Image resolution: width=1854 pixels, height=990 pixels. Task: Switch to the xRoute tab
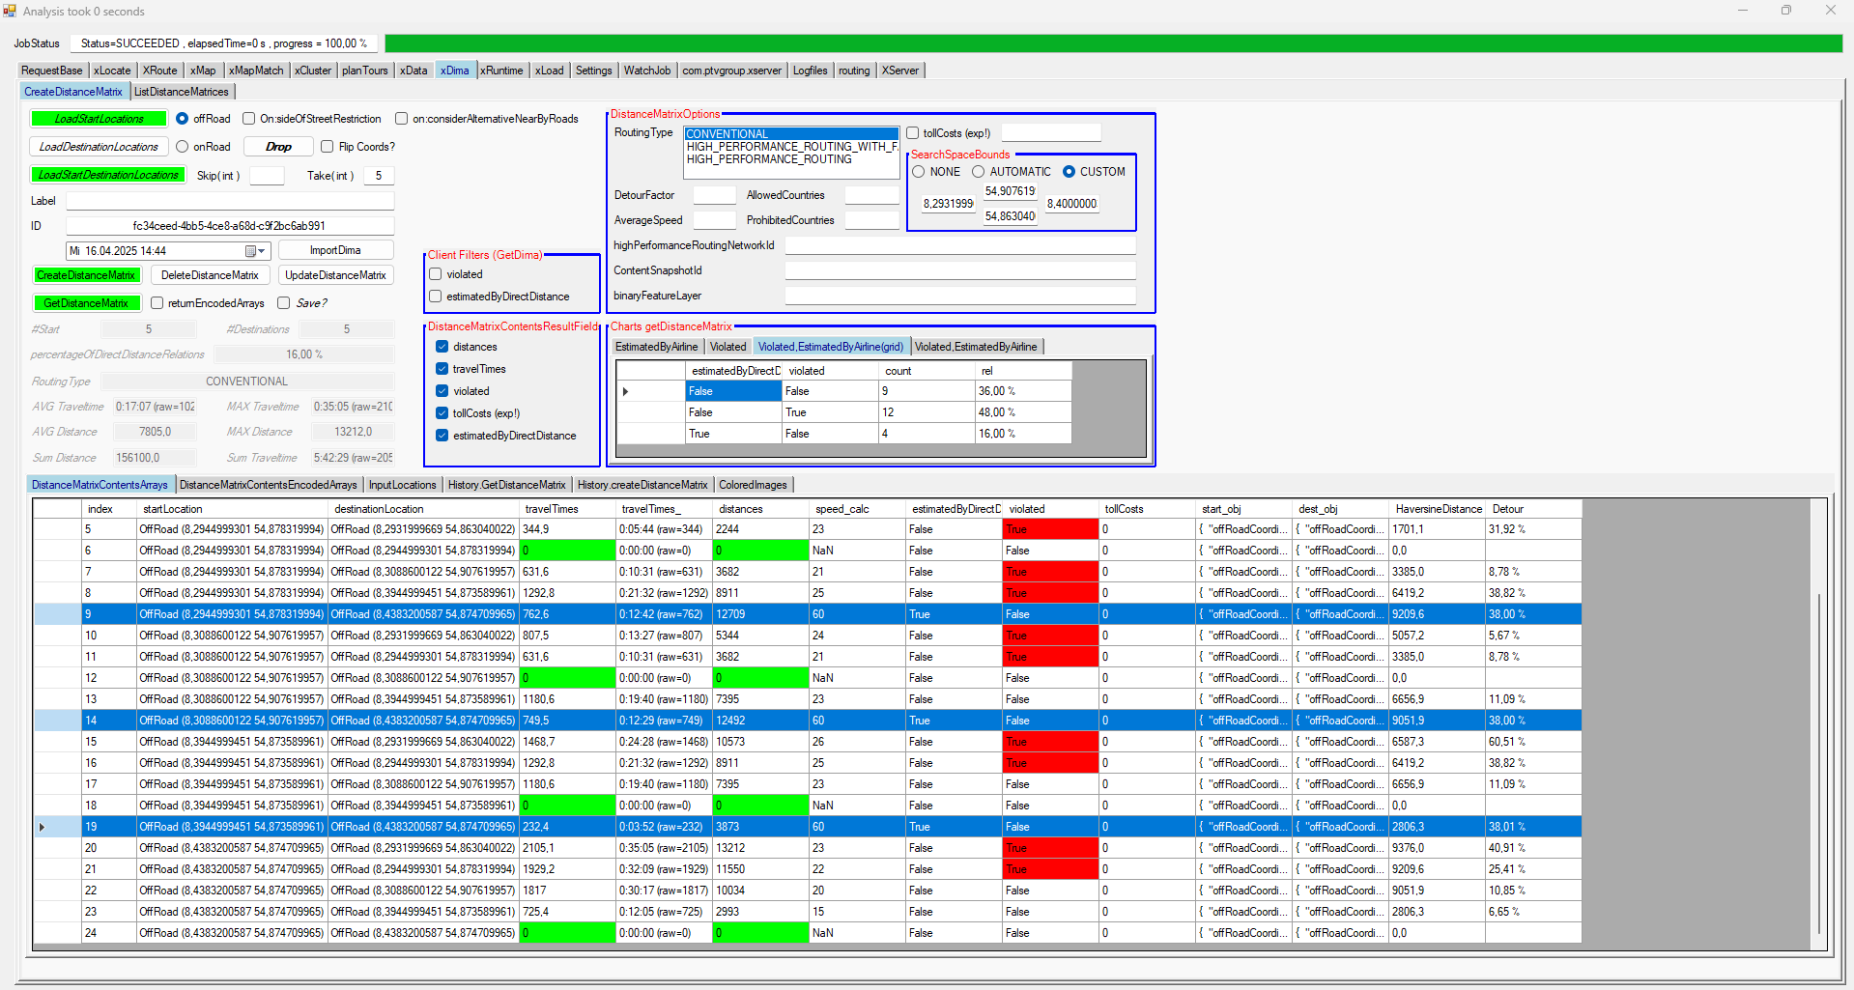pyautogui.click(x=160, y=71)
